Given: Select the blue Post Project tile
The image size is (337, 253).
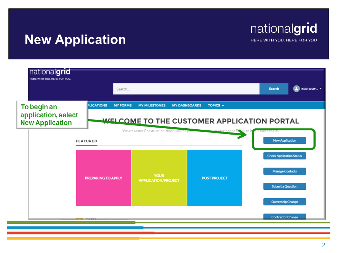Looking at the screenshot, I should pos(214,178).
